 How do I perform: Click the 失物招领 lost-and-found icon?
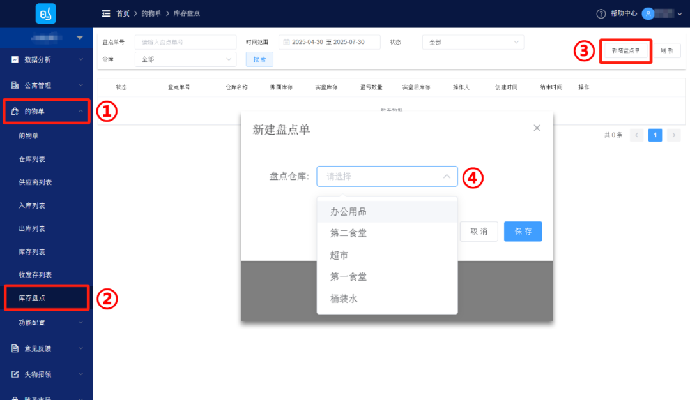click(15, 374)
